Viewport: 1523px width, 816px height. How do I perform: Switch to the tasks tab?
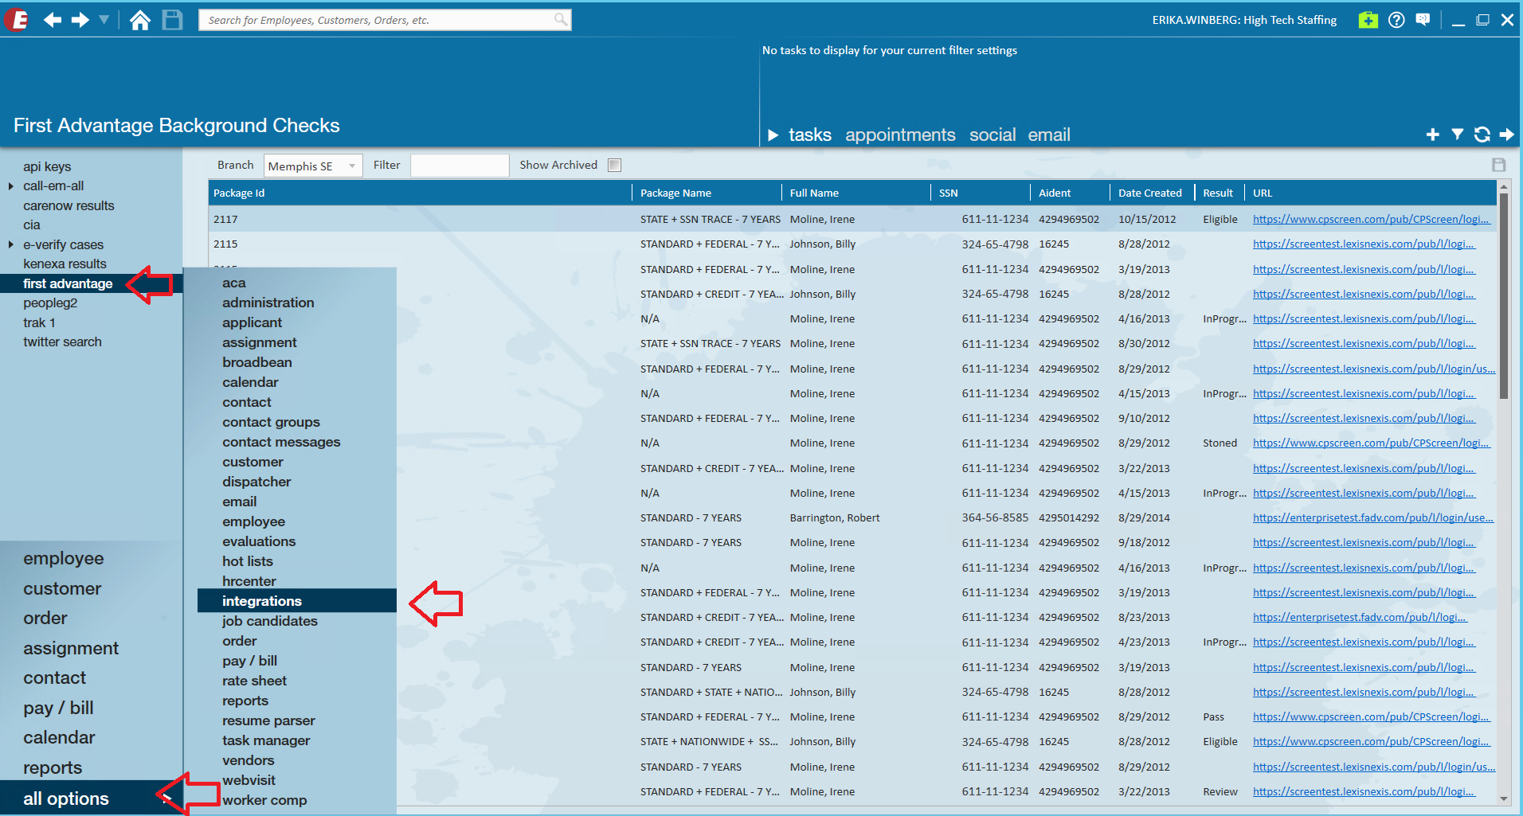point(810,135)
